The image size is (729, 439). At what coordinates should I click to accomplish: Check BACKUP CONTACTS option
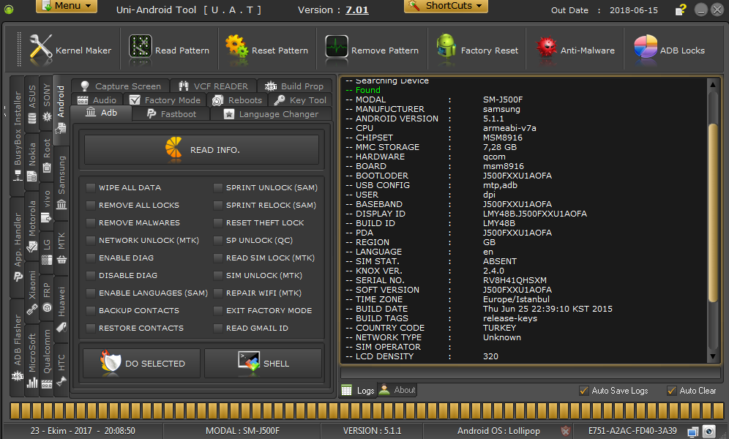91,310
